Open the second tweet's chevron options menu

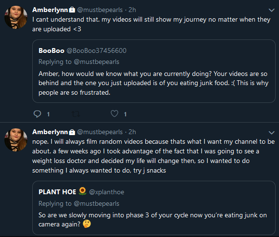point(271,133)
